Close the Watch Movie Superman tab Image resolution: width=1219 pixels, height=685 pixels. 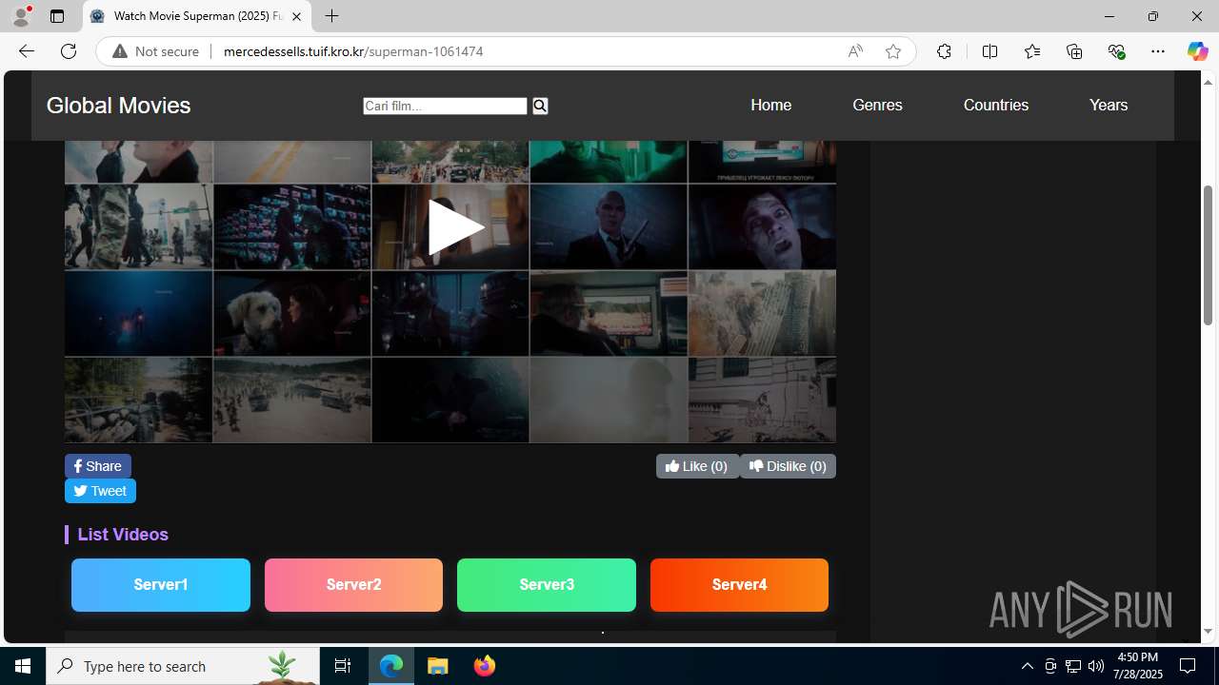click(296, 16)
